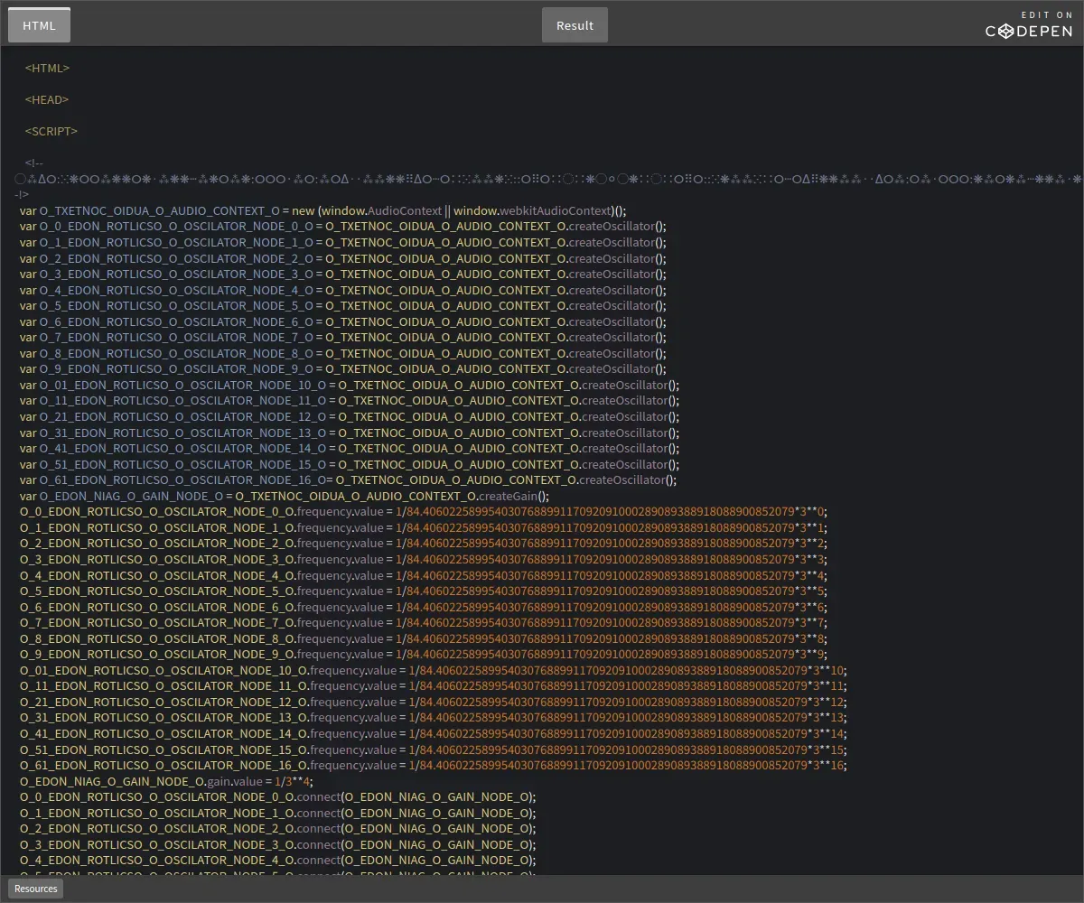Click the gain.value = 1/3**4 line
This screenshot has height=903, width=1084.
166,781
